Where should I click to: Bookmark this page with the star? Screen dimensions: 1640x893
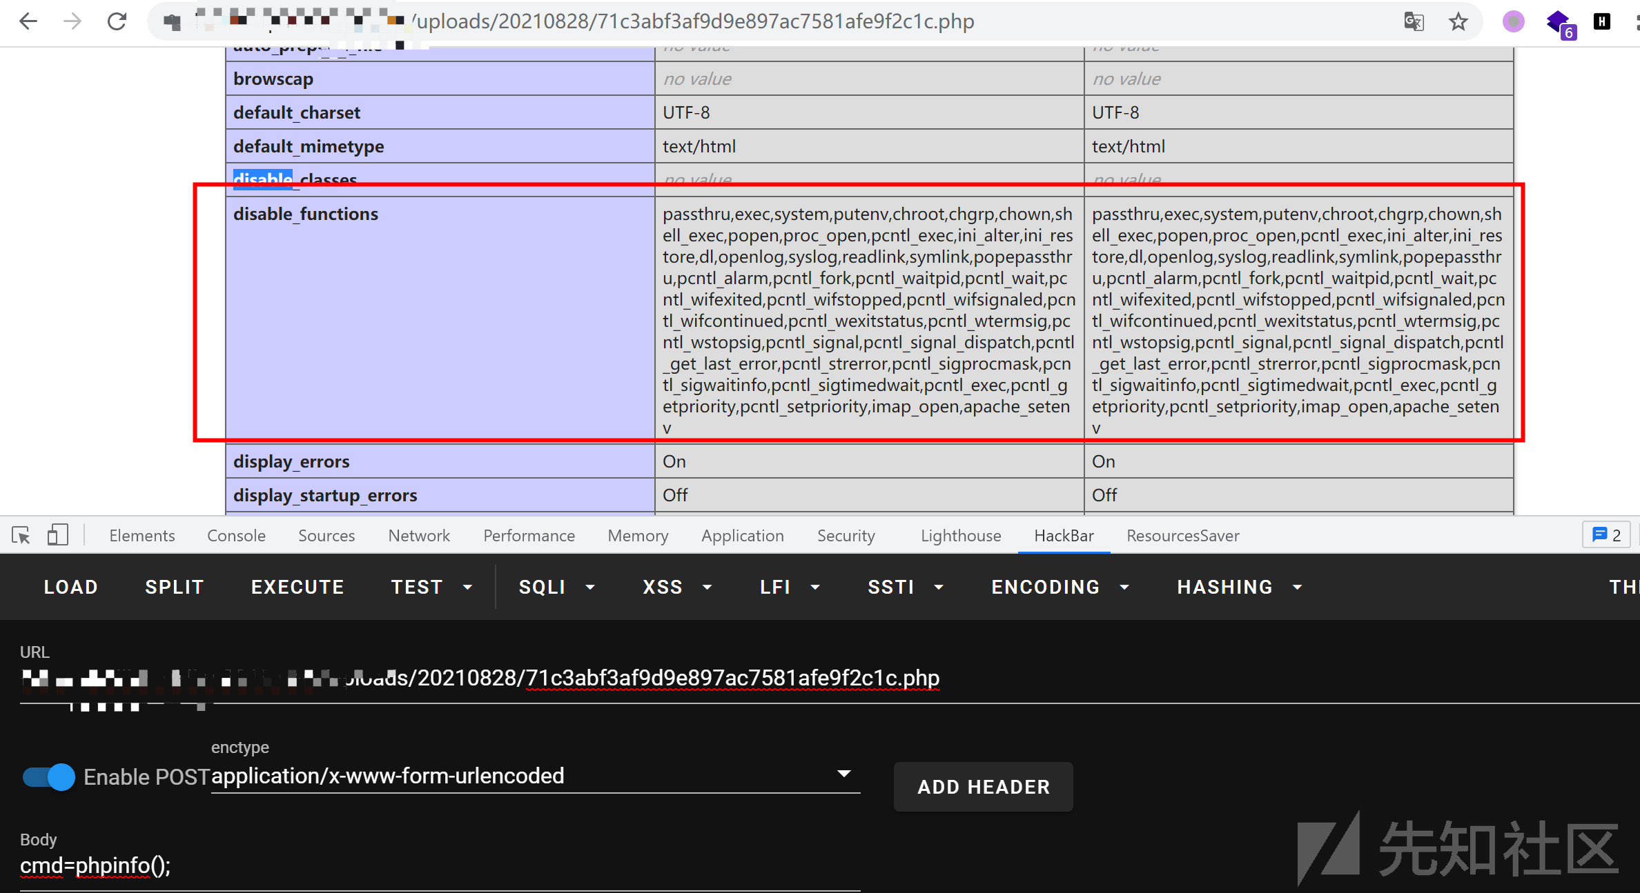(1458, 21)
